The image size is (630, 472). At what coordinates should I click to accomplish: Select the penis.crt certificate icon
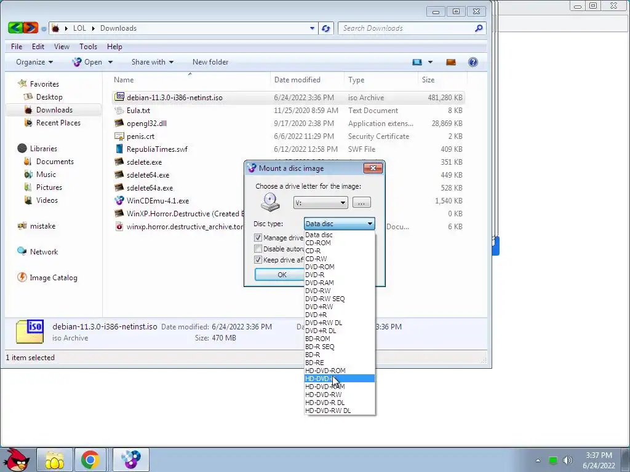[119, 136]
